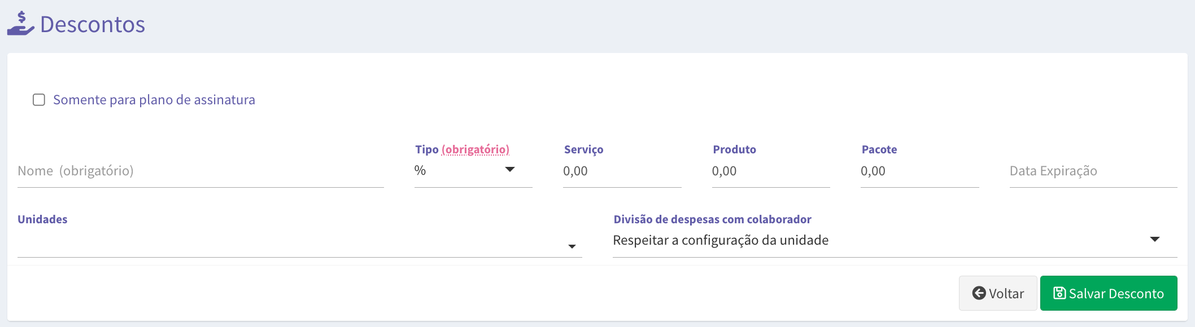Click the Descontos hand-with-dollar icon
1195x327 pixels.
(20, 24)
